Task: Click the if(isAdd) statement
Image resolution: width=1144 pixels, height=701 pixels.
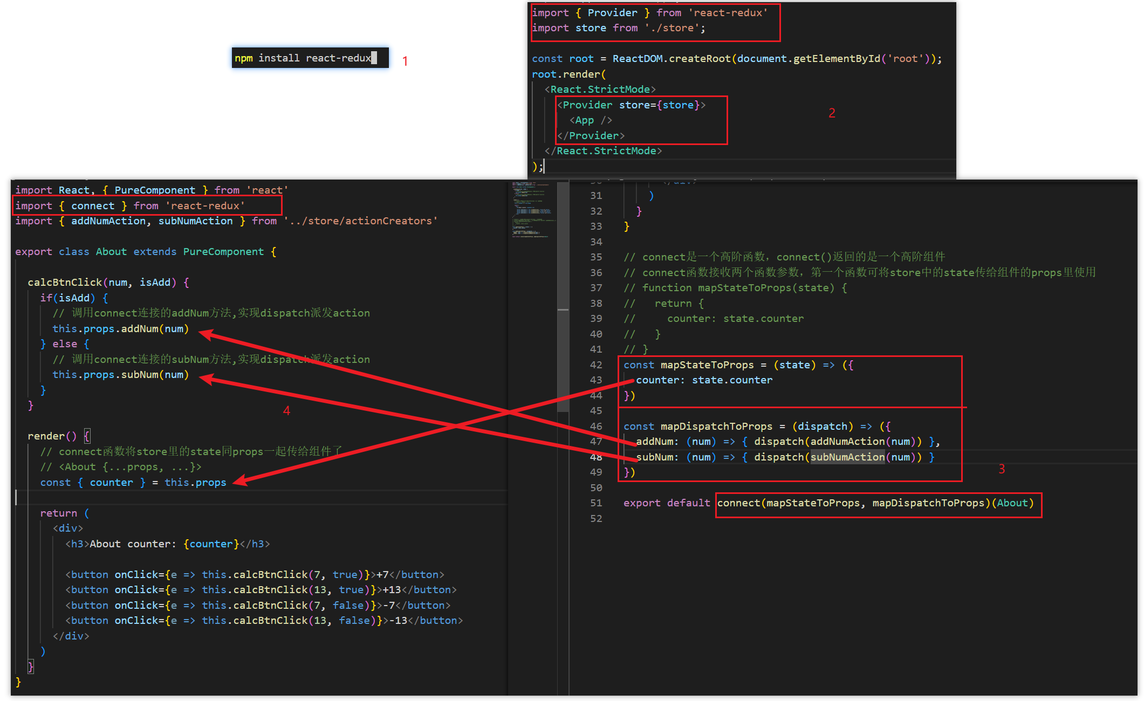Action: pos(74,298)
